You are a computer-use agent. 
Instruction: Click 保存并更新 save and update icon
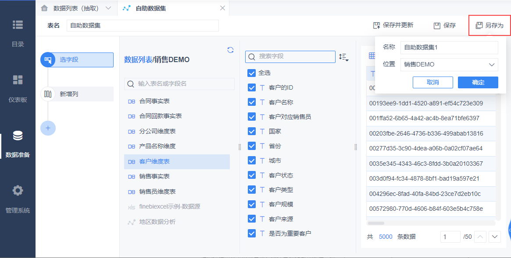click(376, 25)
